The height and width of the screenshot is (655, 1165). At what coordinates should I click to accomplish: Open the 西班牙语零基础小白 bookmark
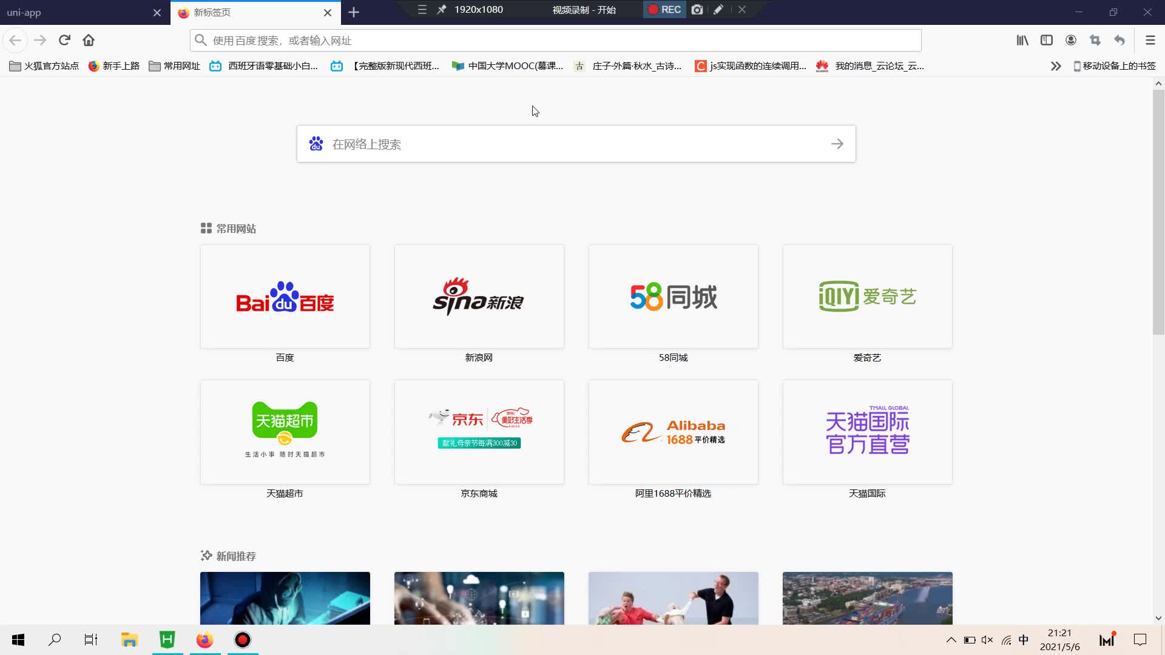pos(264,66)
